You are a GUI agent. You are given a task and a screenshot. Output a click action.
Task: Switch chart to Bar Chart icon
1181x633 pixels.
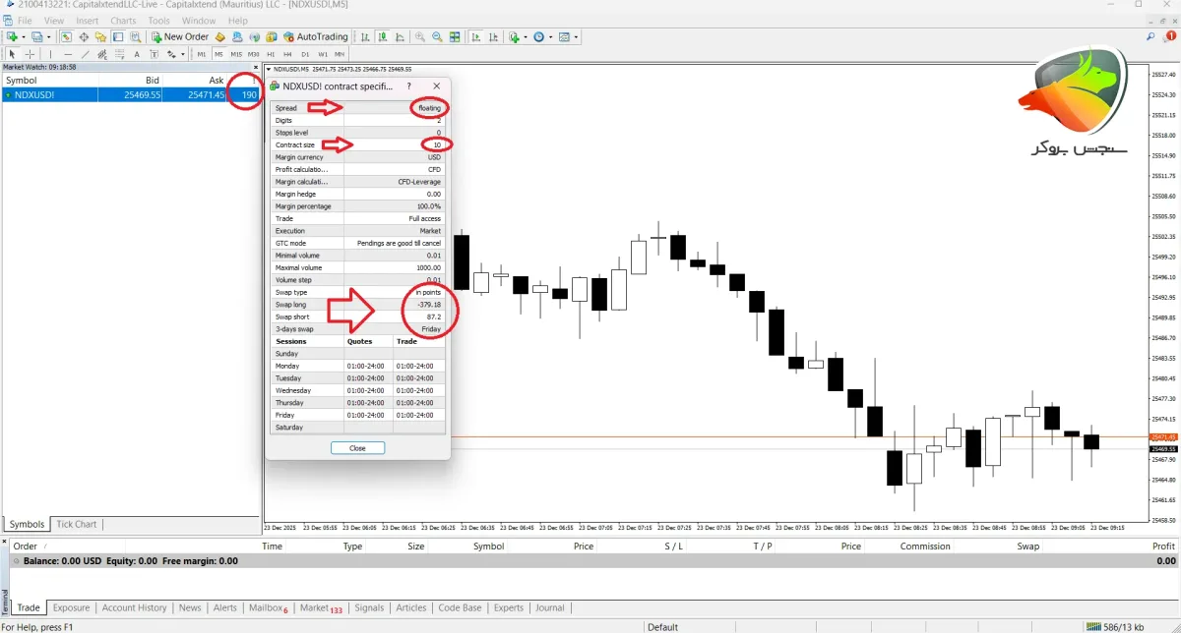(x=364, y=36)
